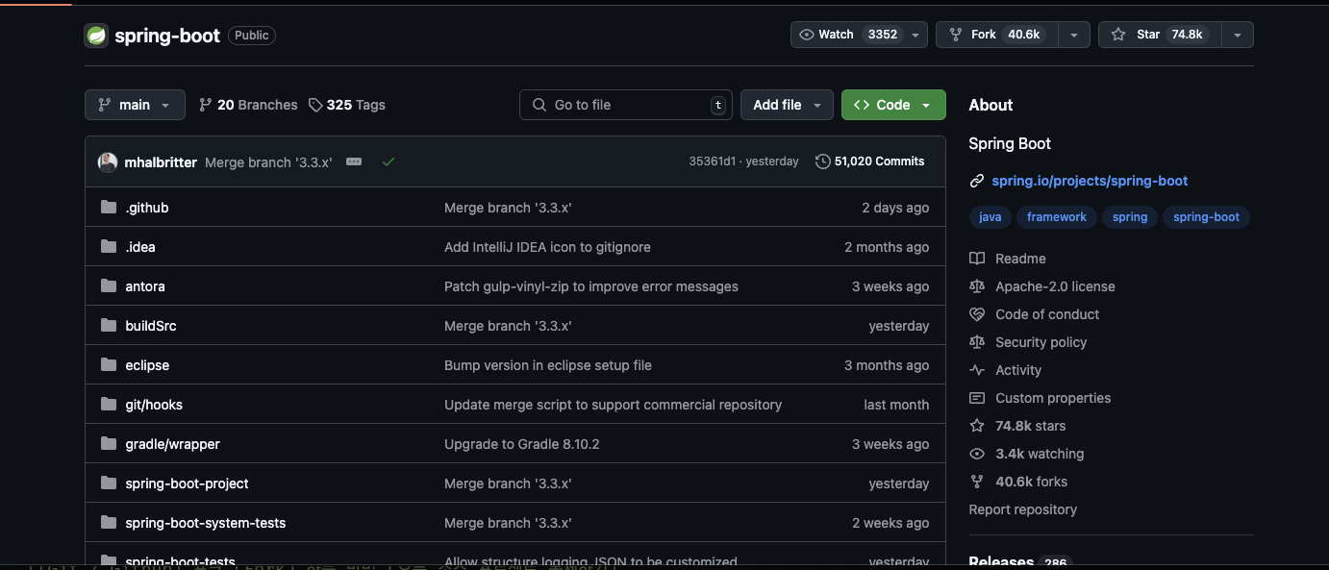The width and height of the screenshot is (1329, 570).
Task: Open commit 'Upgrade to Gradle 8.10.2'
Action: tap(522, 444)
